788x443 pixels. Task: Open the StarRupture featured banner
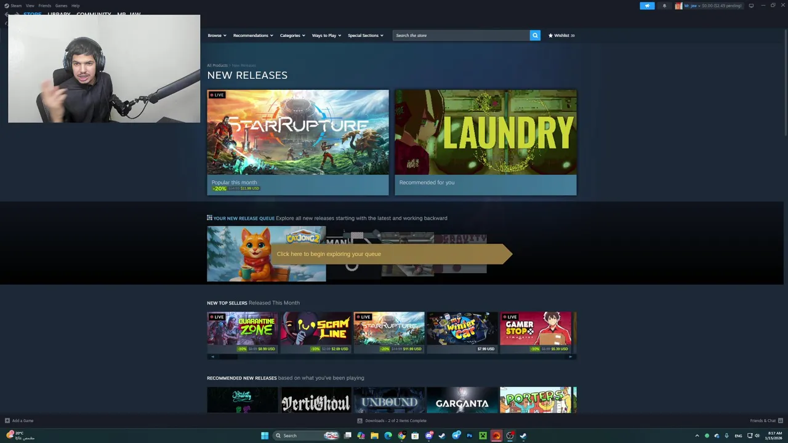pyautogui.click(x=298, y=143)
